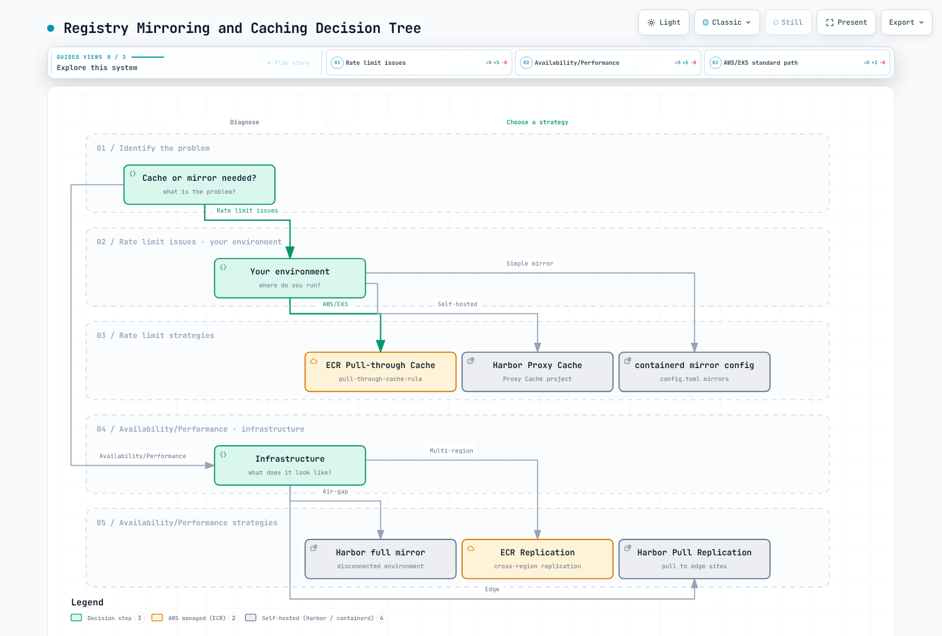Click the fullscreen icon in Present button
The image size is (942, 636).
(830, 22)
